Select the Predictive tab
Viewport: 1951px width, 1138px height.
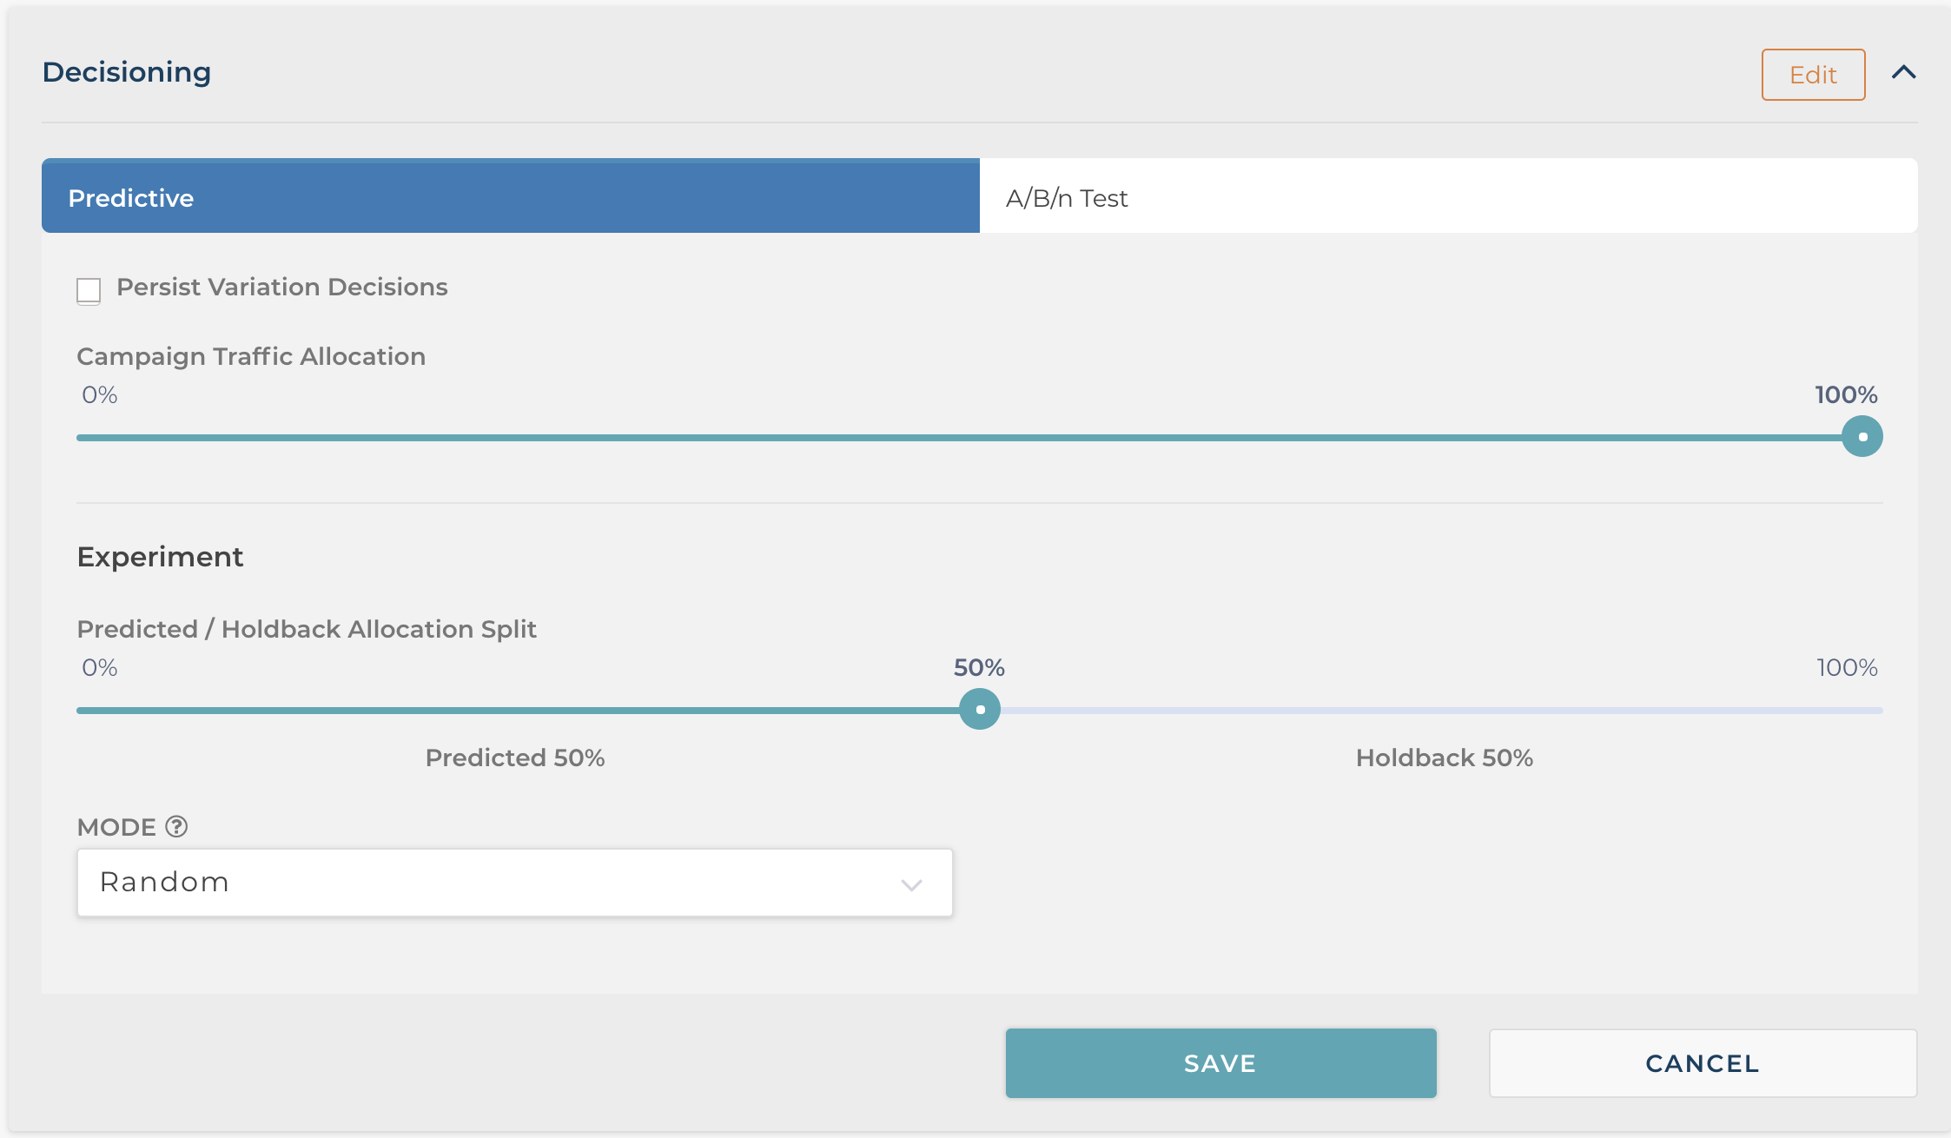(x=511, y=196)
